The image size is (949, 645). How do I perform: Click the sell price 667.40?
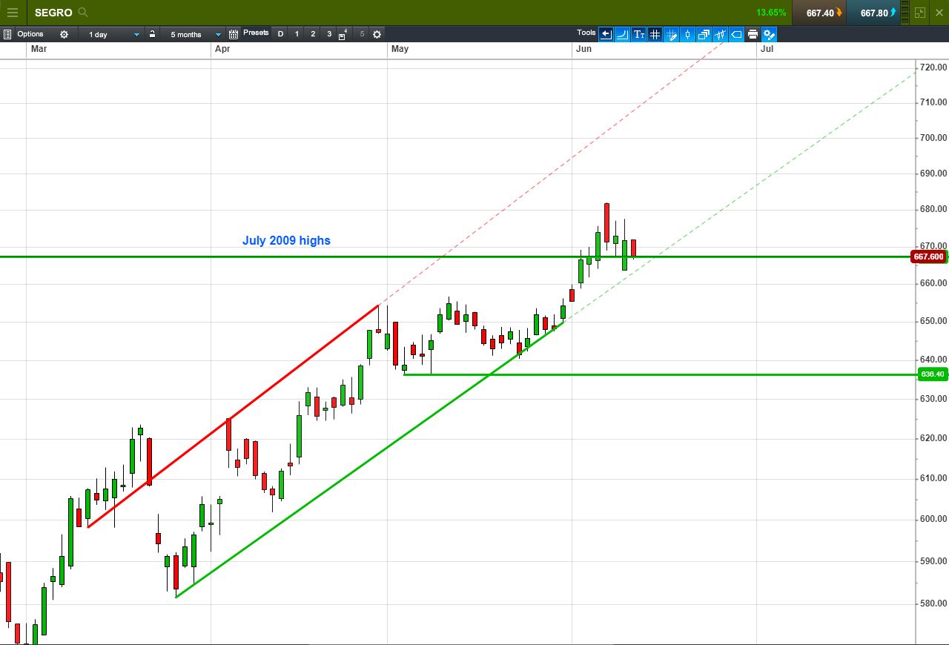[819, 13]
